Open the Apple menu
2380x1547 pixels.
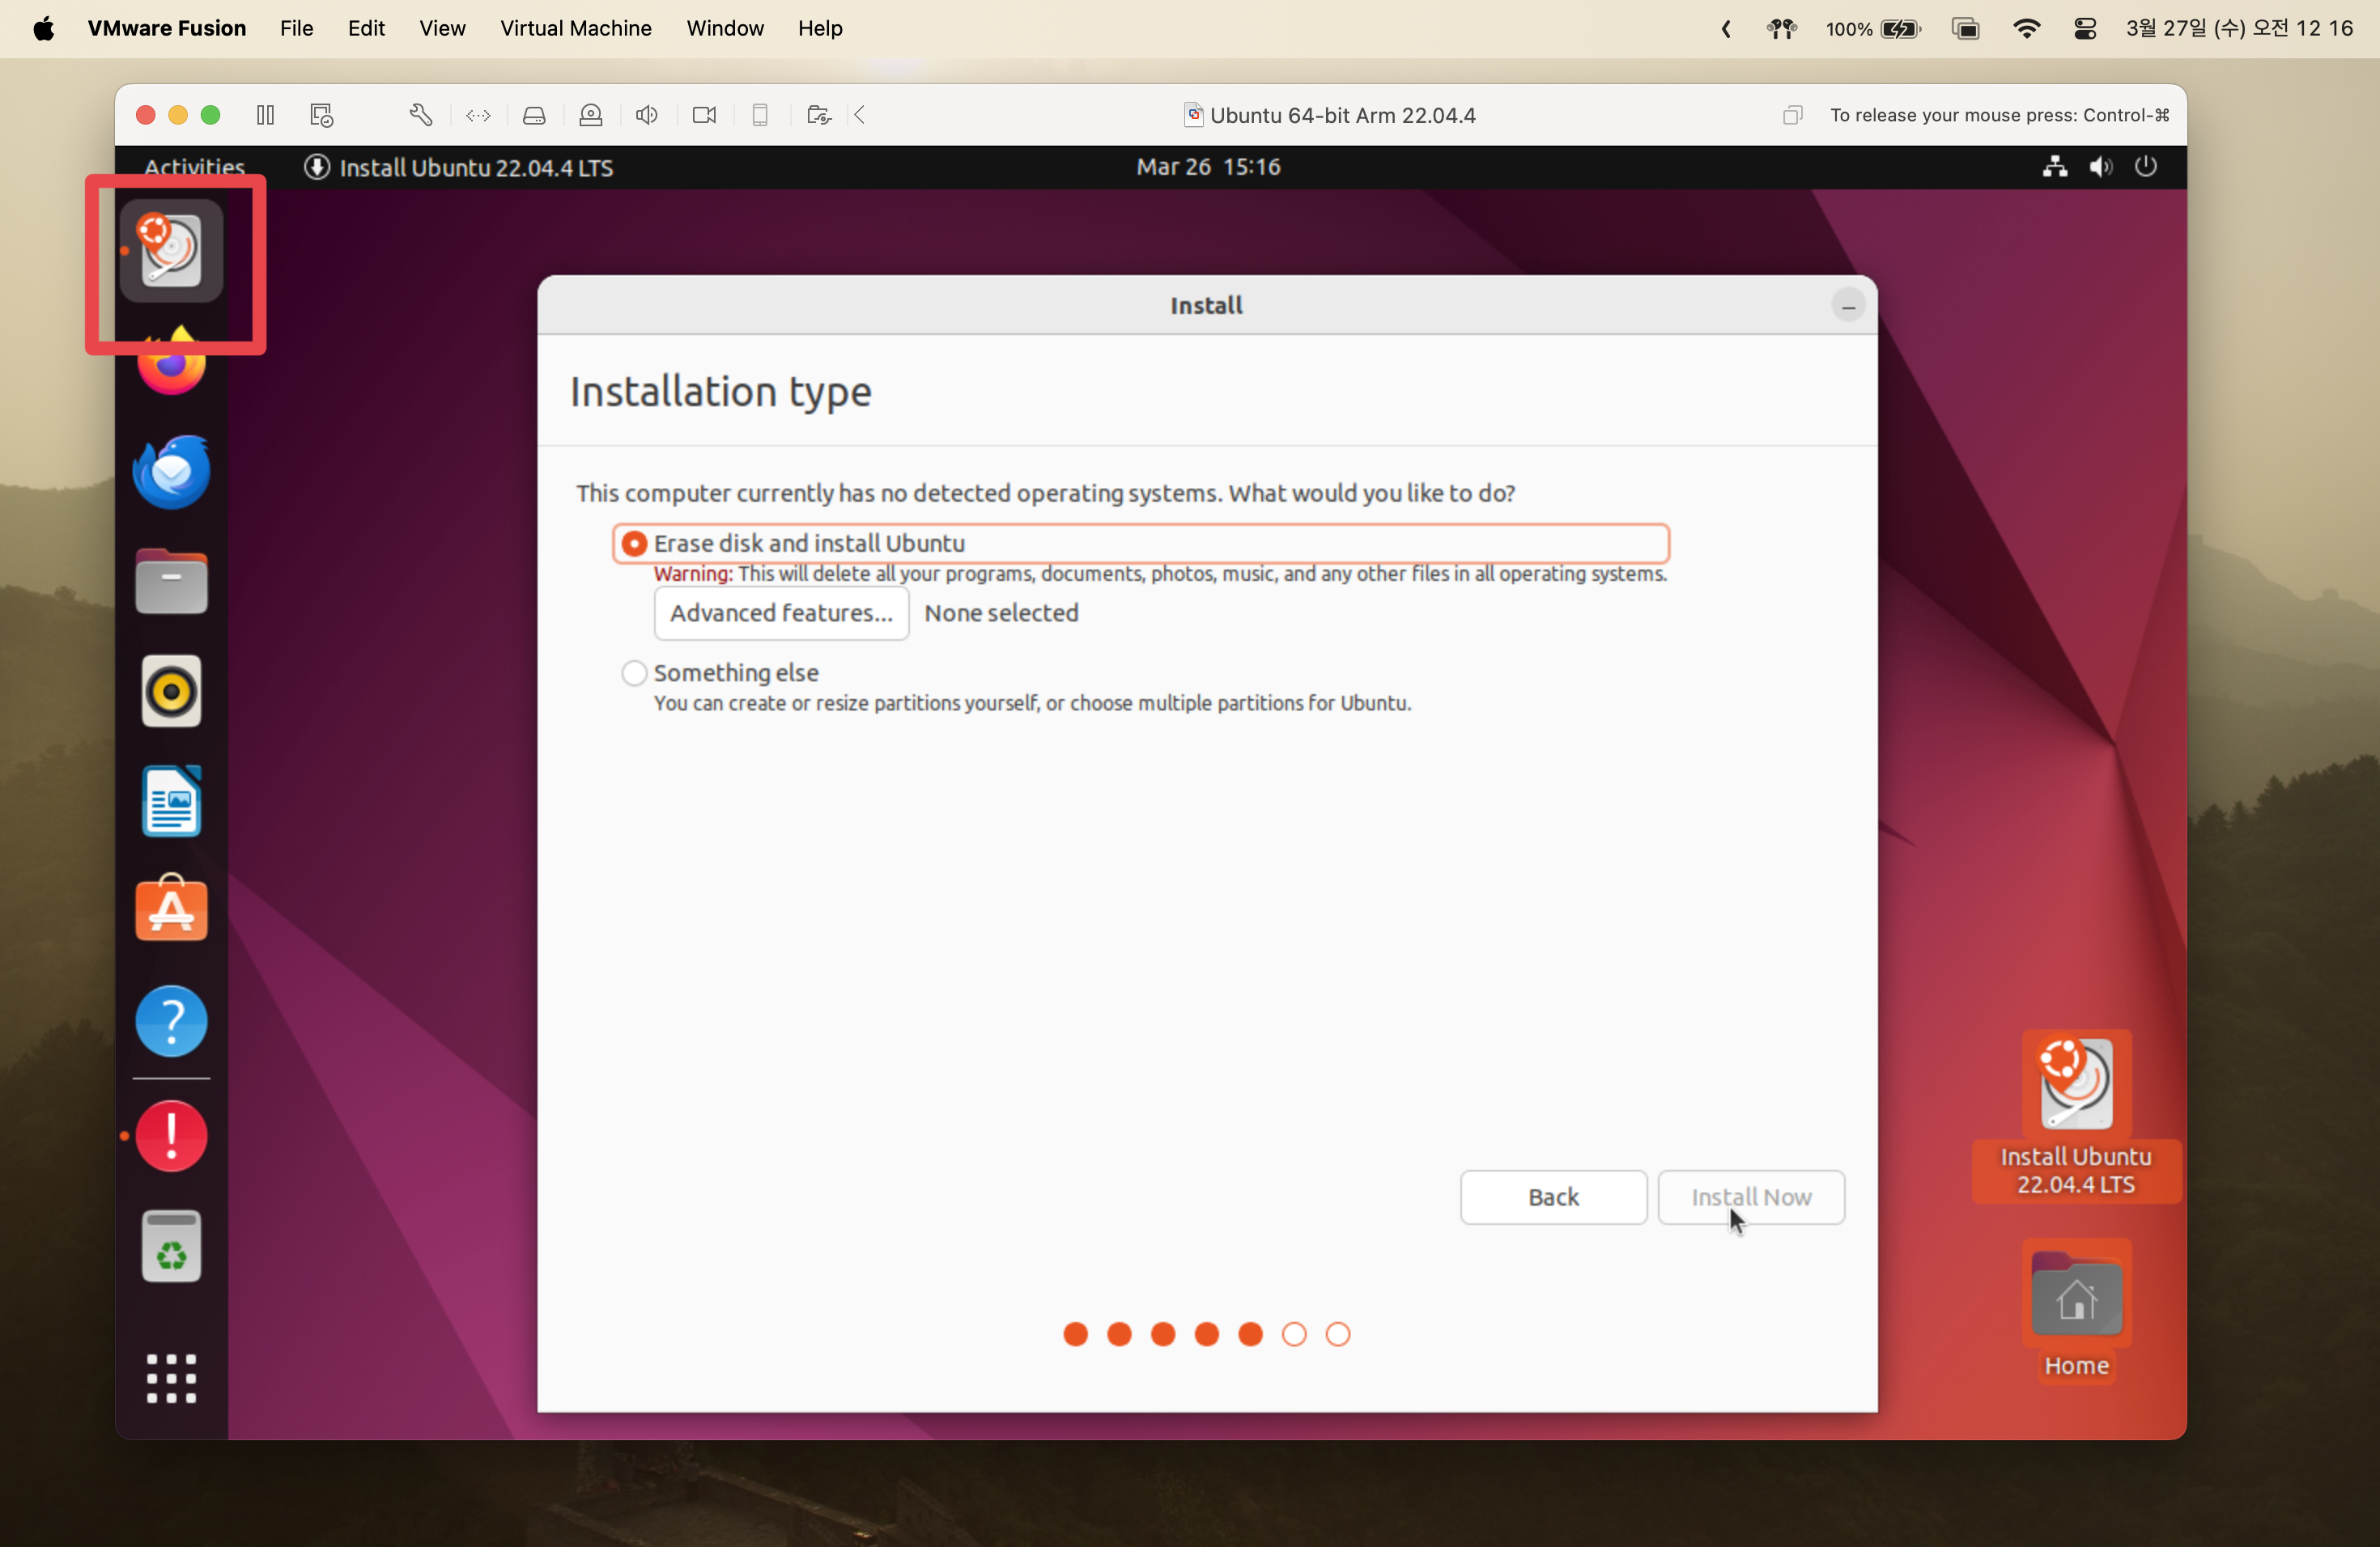43,28
